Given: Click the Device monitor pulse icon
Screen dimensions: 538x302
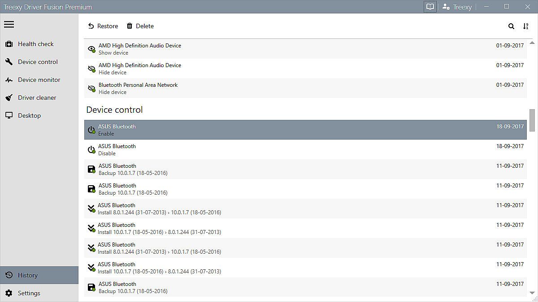Looking at the screenshot, I should [9, 80].
